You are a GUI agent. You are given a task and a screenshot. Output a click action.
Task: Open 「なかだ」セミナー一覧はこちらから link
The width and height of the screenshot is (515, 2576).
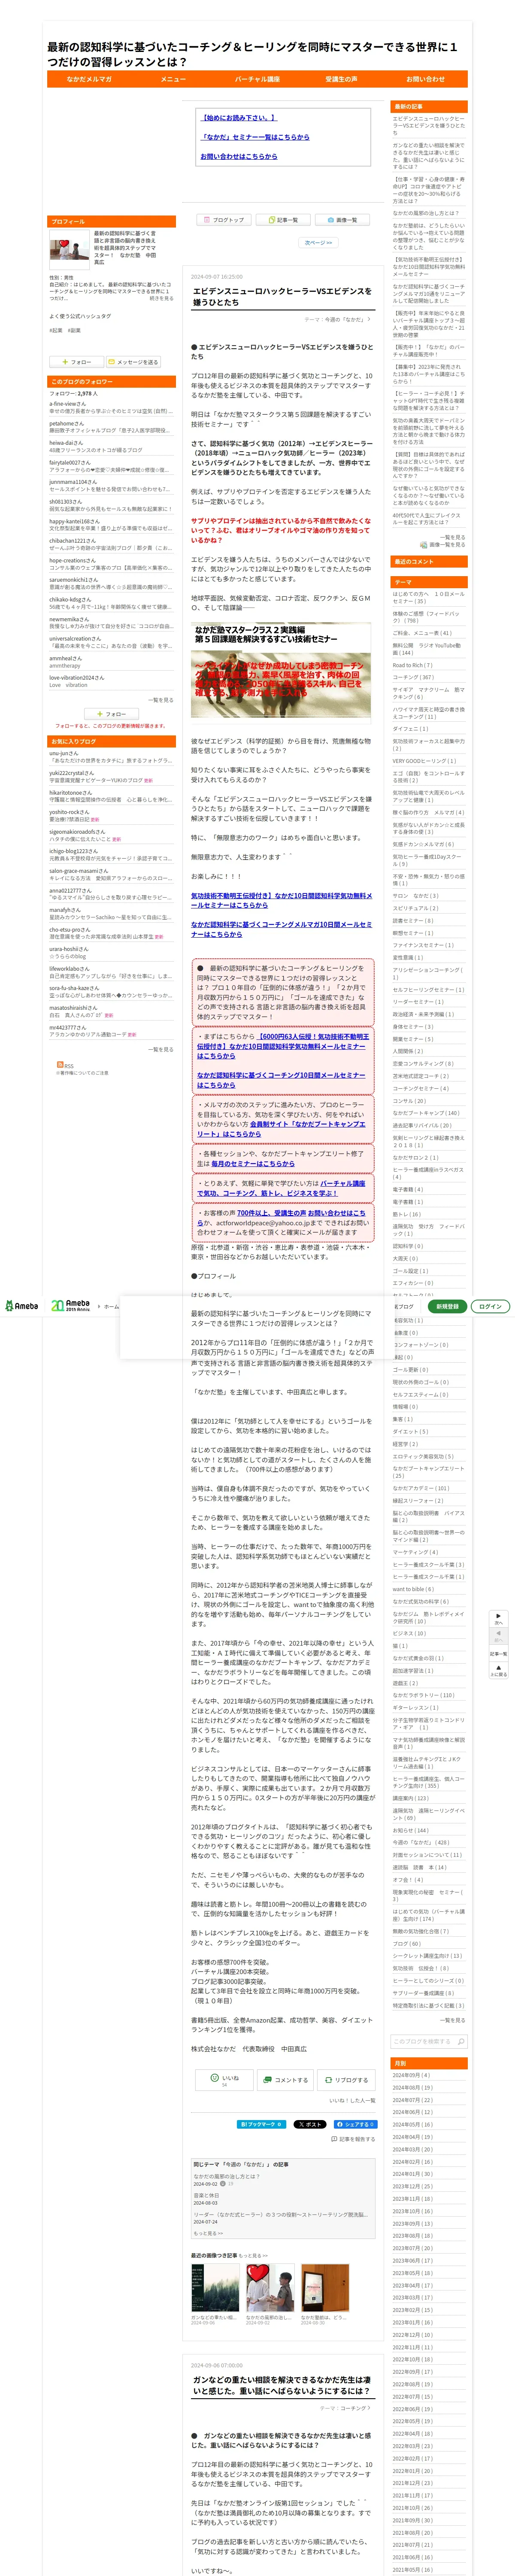click(x=255, y=137)
